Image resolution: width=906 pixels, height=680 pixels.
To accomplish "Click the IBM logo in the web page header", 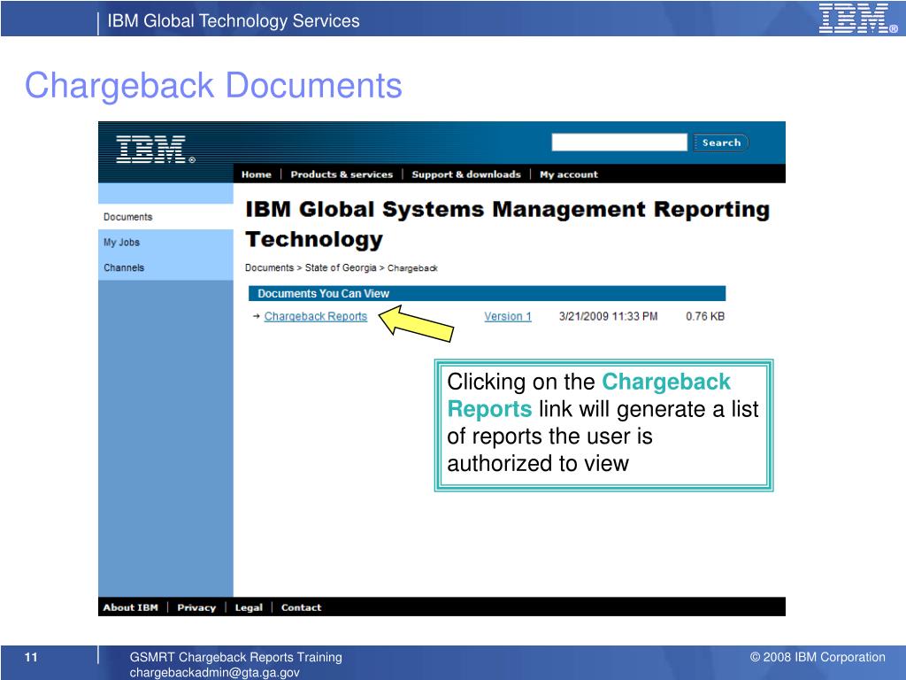I will pos(156,149).
